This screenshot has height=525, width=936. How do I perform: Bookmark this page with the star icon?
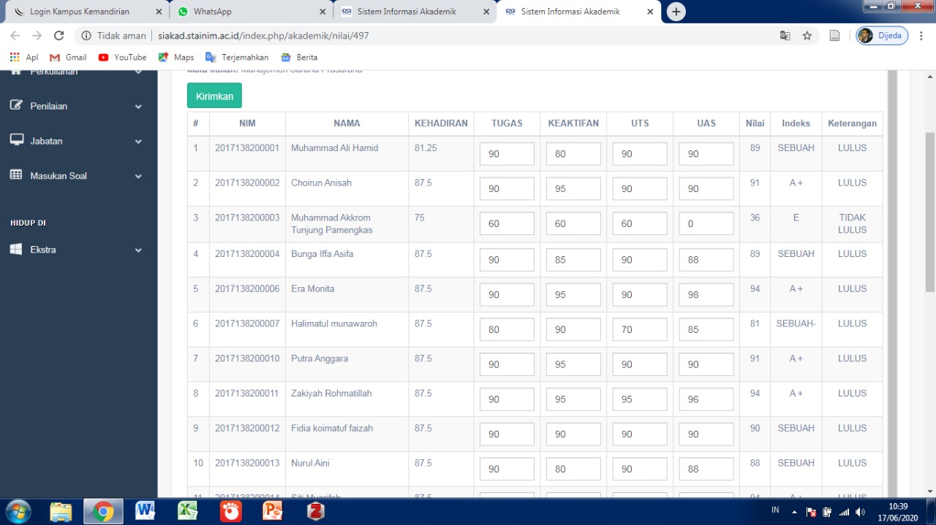coord(807,36)
